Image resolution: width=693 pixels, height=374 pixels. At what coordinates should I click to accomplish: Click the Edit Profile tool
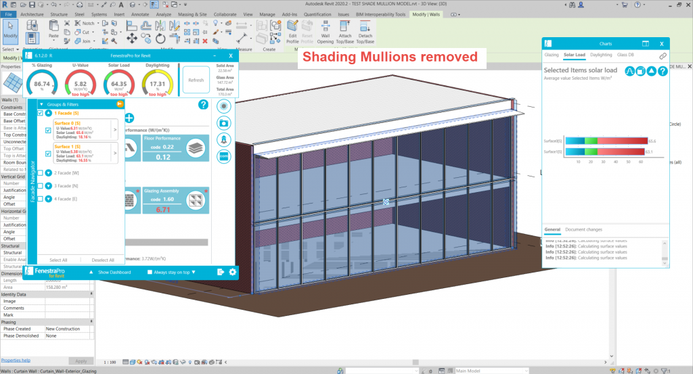[x=292, y=32]
